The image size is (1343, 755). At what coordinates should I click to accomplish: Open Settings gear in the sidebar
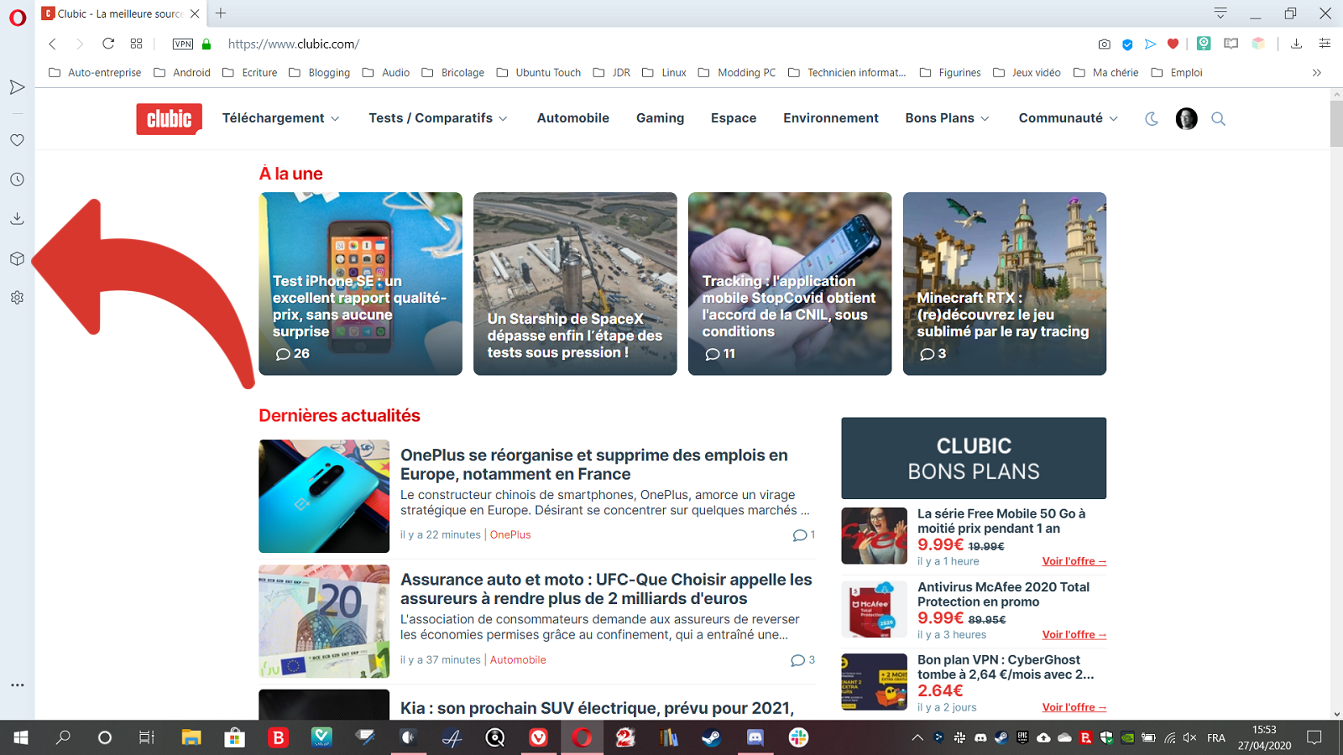[17, 298]
